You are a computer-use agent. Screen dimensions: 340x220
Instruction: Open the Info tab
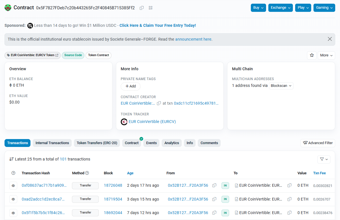190,143
